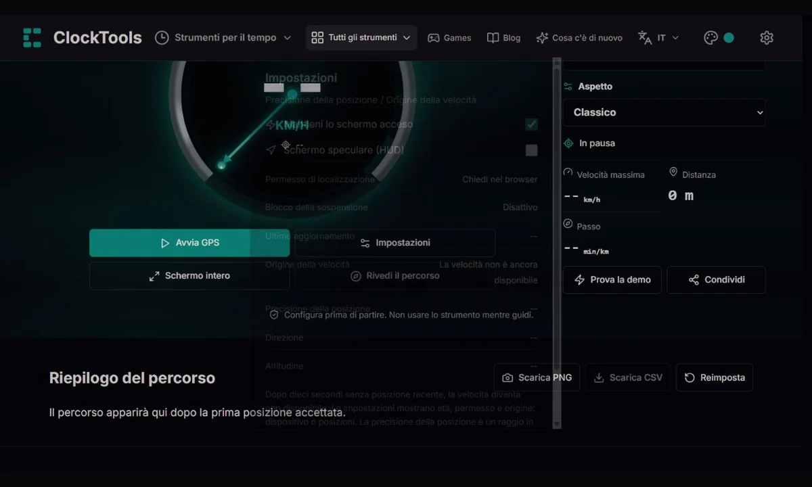Viewport: 812px width, 487px height.
Task: Click the play icon on Avvia GPS
Action: [164, 243]
